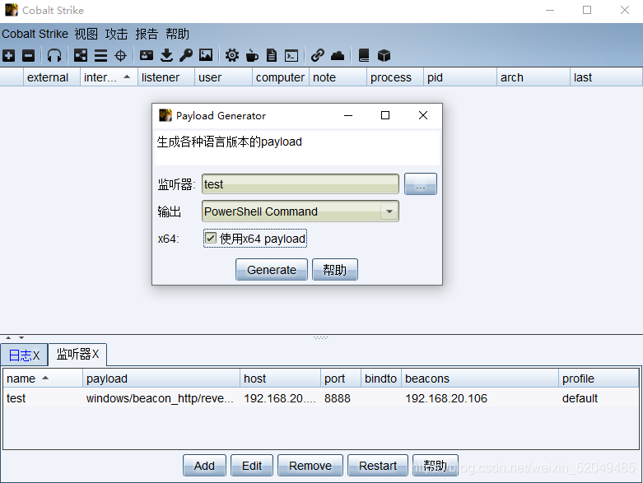The image size is (643, 483).
Task: Click the cube about icon in toolbar
Action: (x=384, y=55)
